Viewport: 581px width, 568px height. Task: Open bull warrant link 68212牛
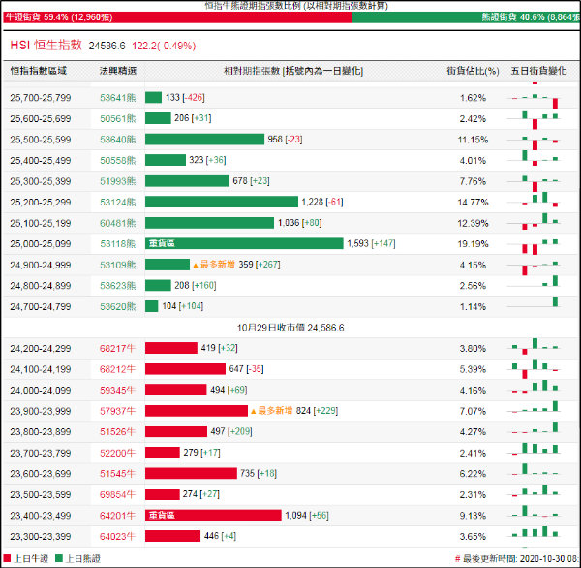click(x=117, y=369)
